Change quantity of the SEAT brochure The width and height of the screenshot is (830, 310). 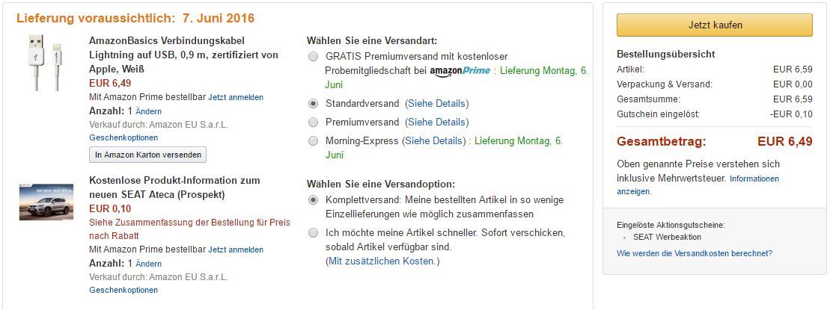[148, 264]
